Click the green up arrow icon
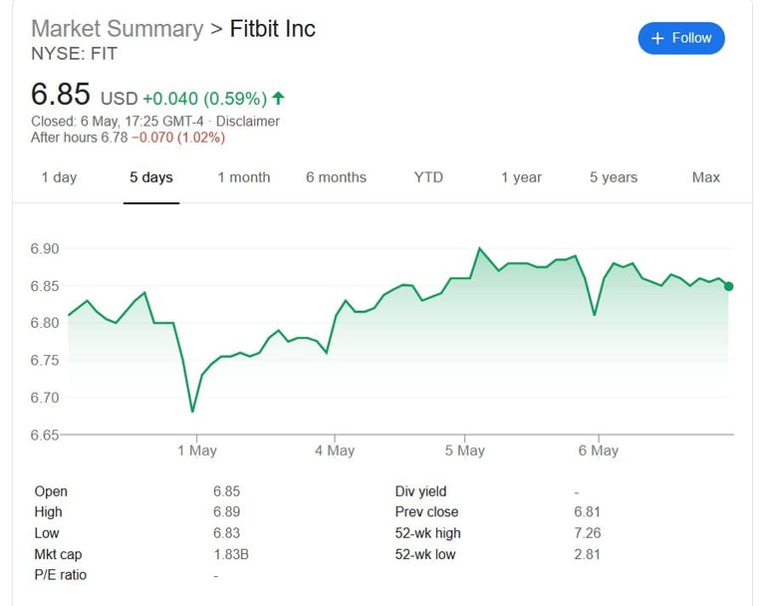 click(x=278, y=98)
